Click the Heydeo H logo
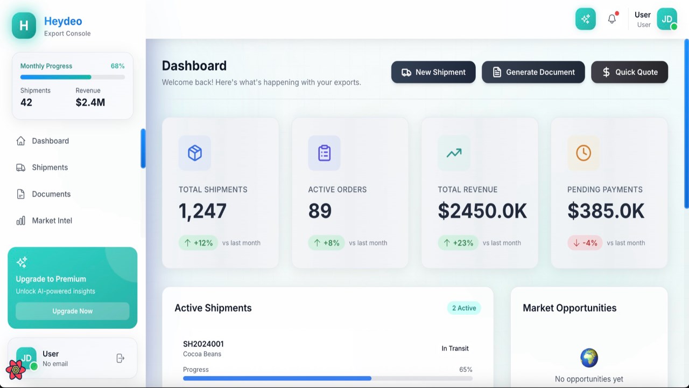689x388 pixels. click(24, 25)
